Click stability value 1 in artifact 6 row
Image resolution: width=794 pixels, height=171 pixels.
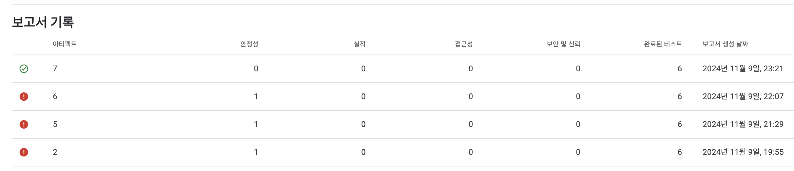pos(256,97)
